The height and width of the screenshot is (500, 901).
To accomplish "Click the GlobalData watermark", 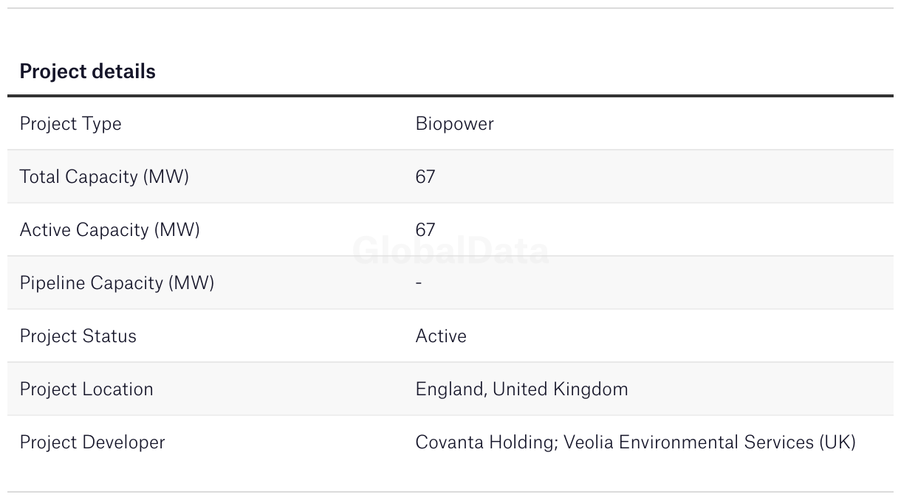I will [450, 251].
